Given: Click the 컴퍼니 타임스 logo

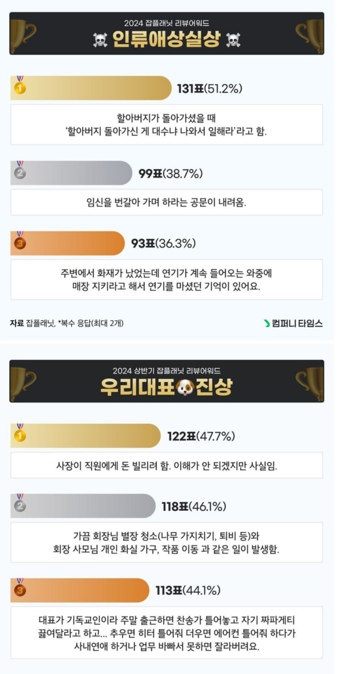Looking at the screenshot, I should click(x=293, y=323).
